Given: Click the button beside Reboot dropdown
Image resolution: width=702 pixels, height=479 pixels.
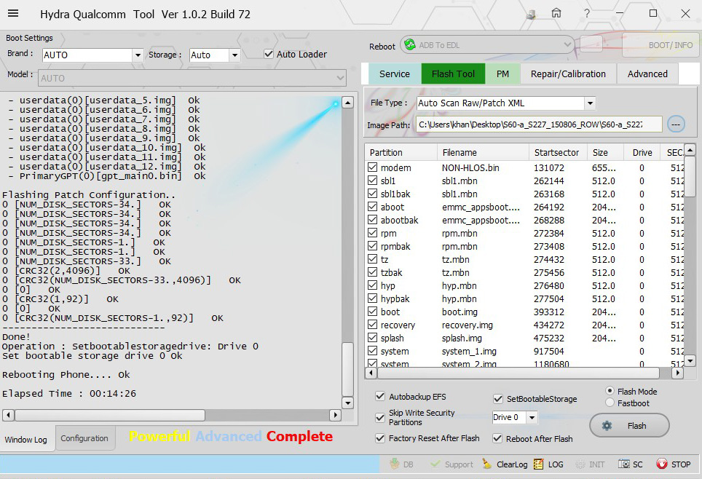Looking at the screenshot, I should tap(591, 44).
